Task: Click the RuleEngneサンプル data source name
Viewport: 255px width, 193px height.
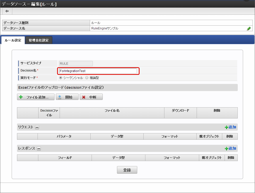Action: (105, 28)
